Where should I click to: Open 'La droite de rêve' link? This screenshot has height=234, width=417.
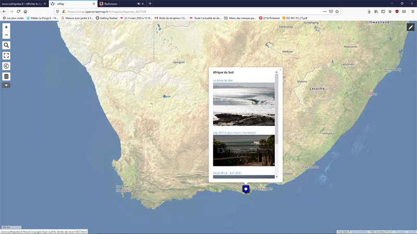[223, 81]
